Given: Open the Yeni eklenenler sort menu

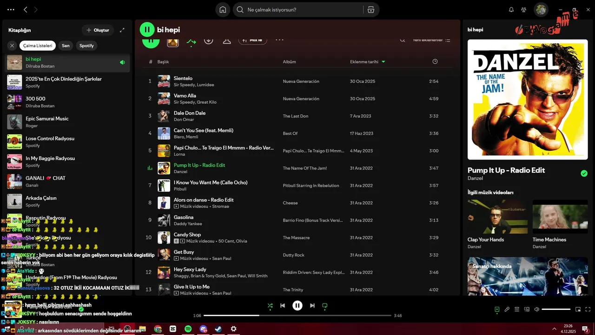Looking at the screenshot, I should point(431,40).
